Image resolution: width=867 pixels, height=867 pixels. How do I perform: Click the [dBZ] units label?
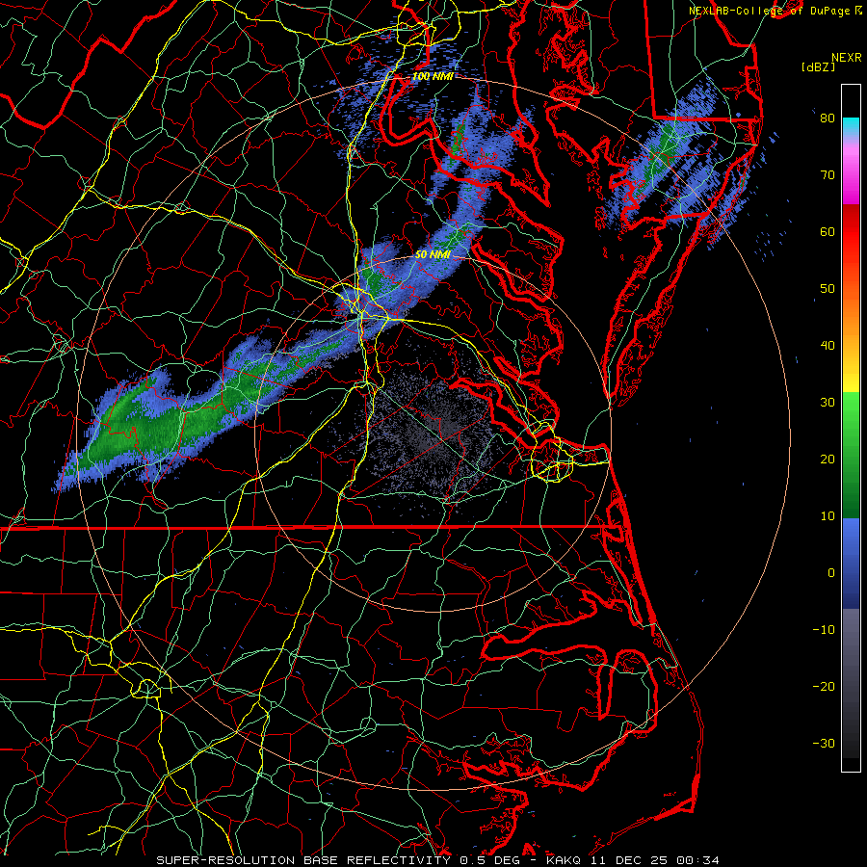[x=818, y=67]
